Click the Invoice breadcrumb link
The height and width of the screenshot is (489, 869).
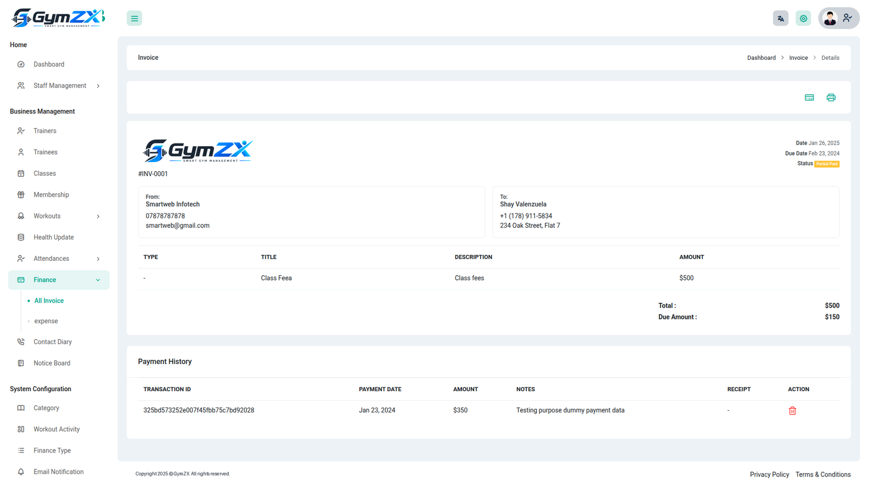(798, 58)
